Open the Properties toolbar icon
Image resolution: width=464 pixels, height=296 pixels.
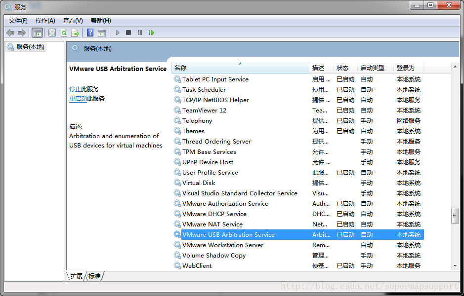pyautogui.click(x=52, y=33)
